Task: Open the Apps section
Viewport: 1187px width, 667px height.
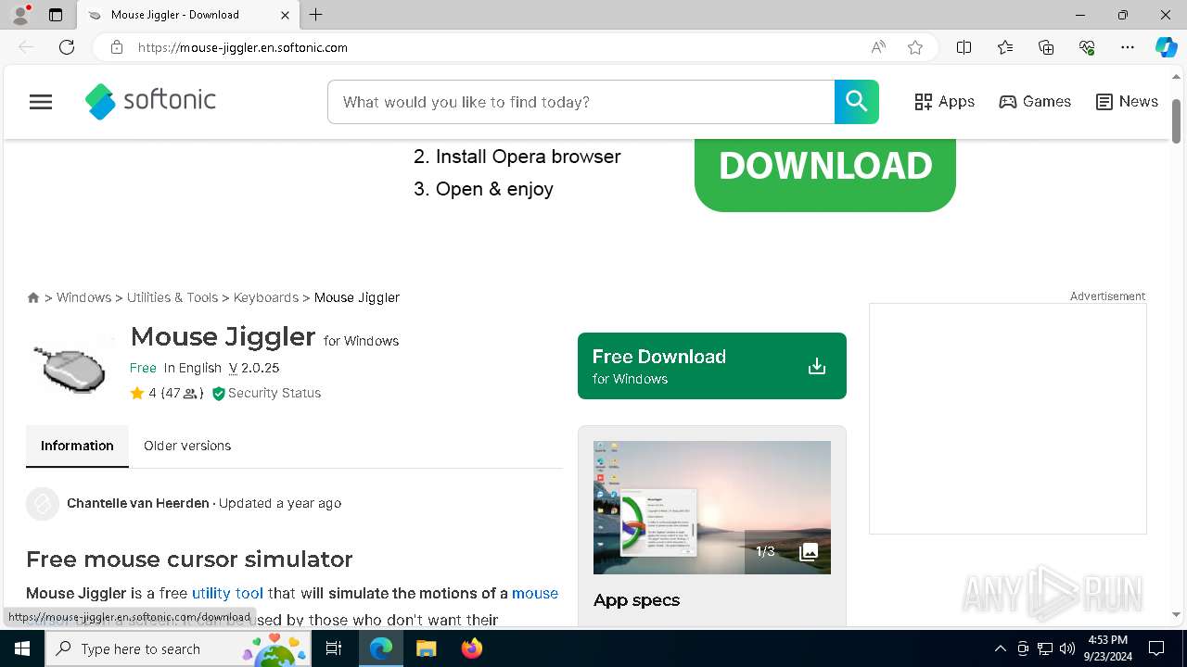Action: click(x=944, y=102)
